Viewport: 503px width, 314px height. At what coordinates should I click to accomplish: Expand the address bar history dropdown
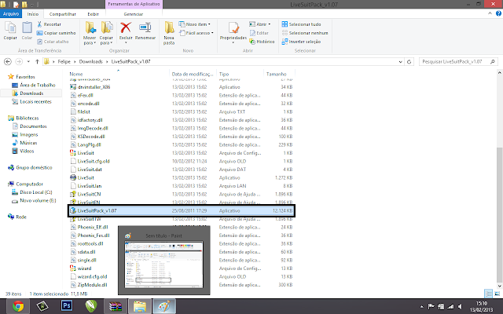click(x=400, y=62)
